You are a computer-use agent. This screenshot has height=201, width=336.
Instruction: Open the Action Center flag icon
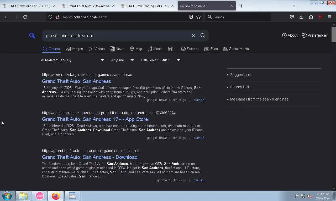coord(297,196)
